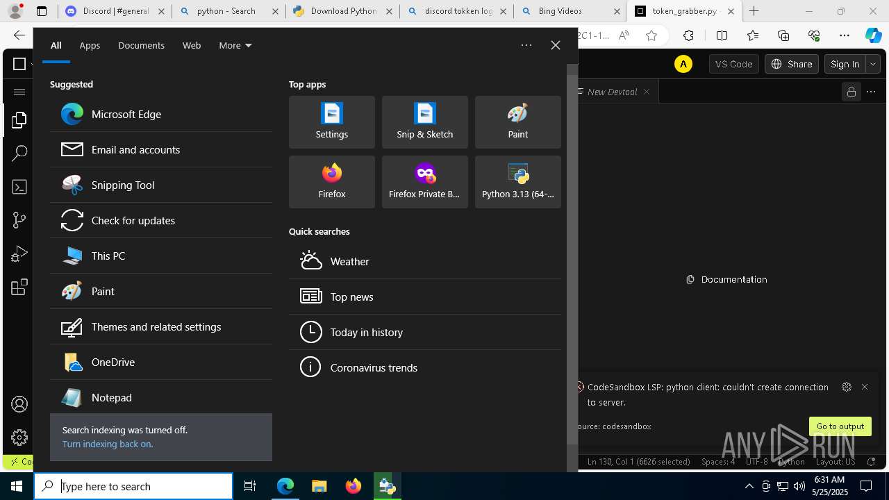Open Coronavirus trends quick search
The height and width of the screenshot is (500, 889).
point(425,367)
